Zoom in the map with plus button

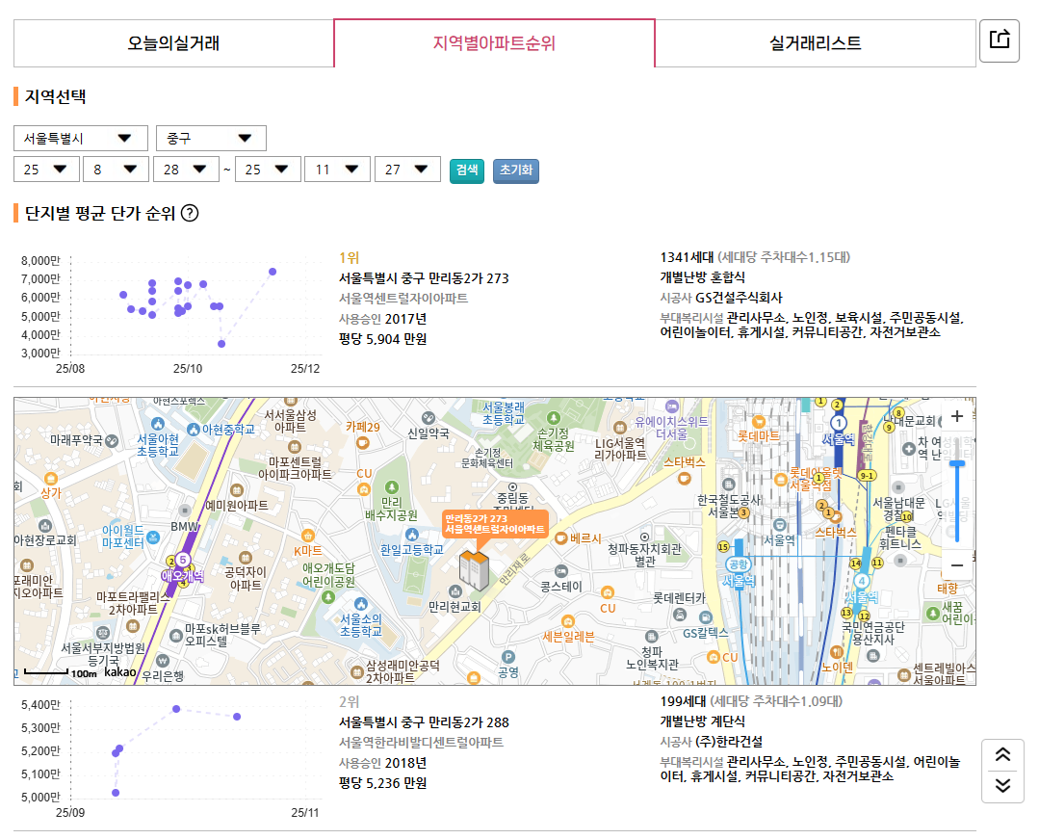point(956,417)
